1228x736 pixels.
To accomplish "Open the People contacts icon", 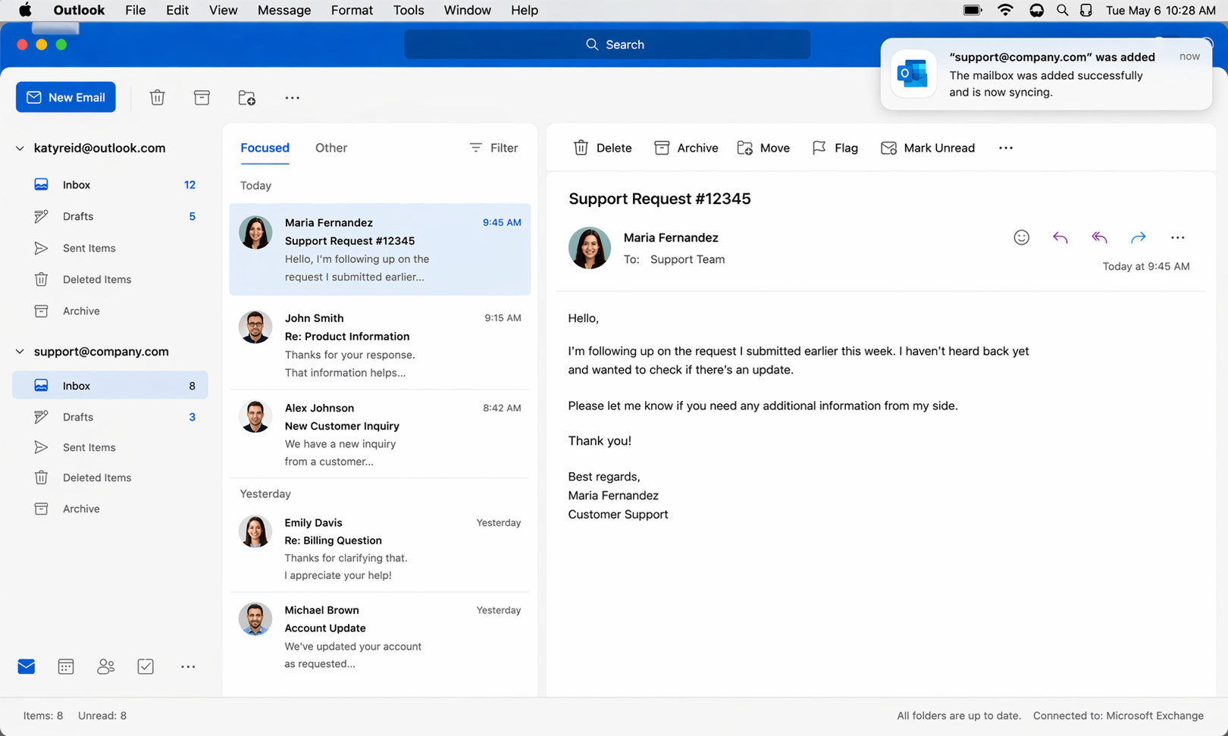I will click(x=105, y=666).
